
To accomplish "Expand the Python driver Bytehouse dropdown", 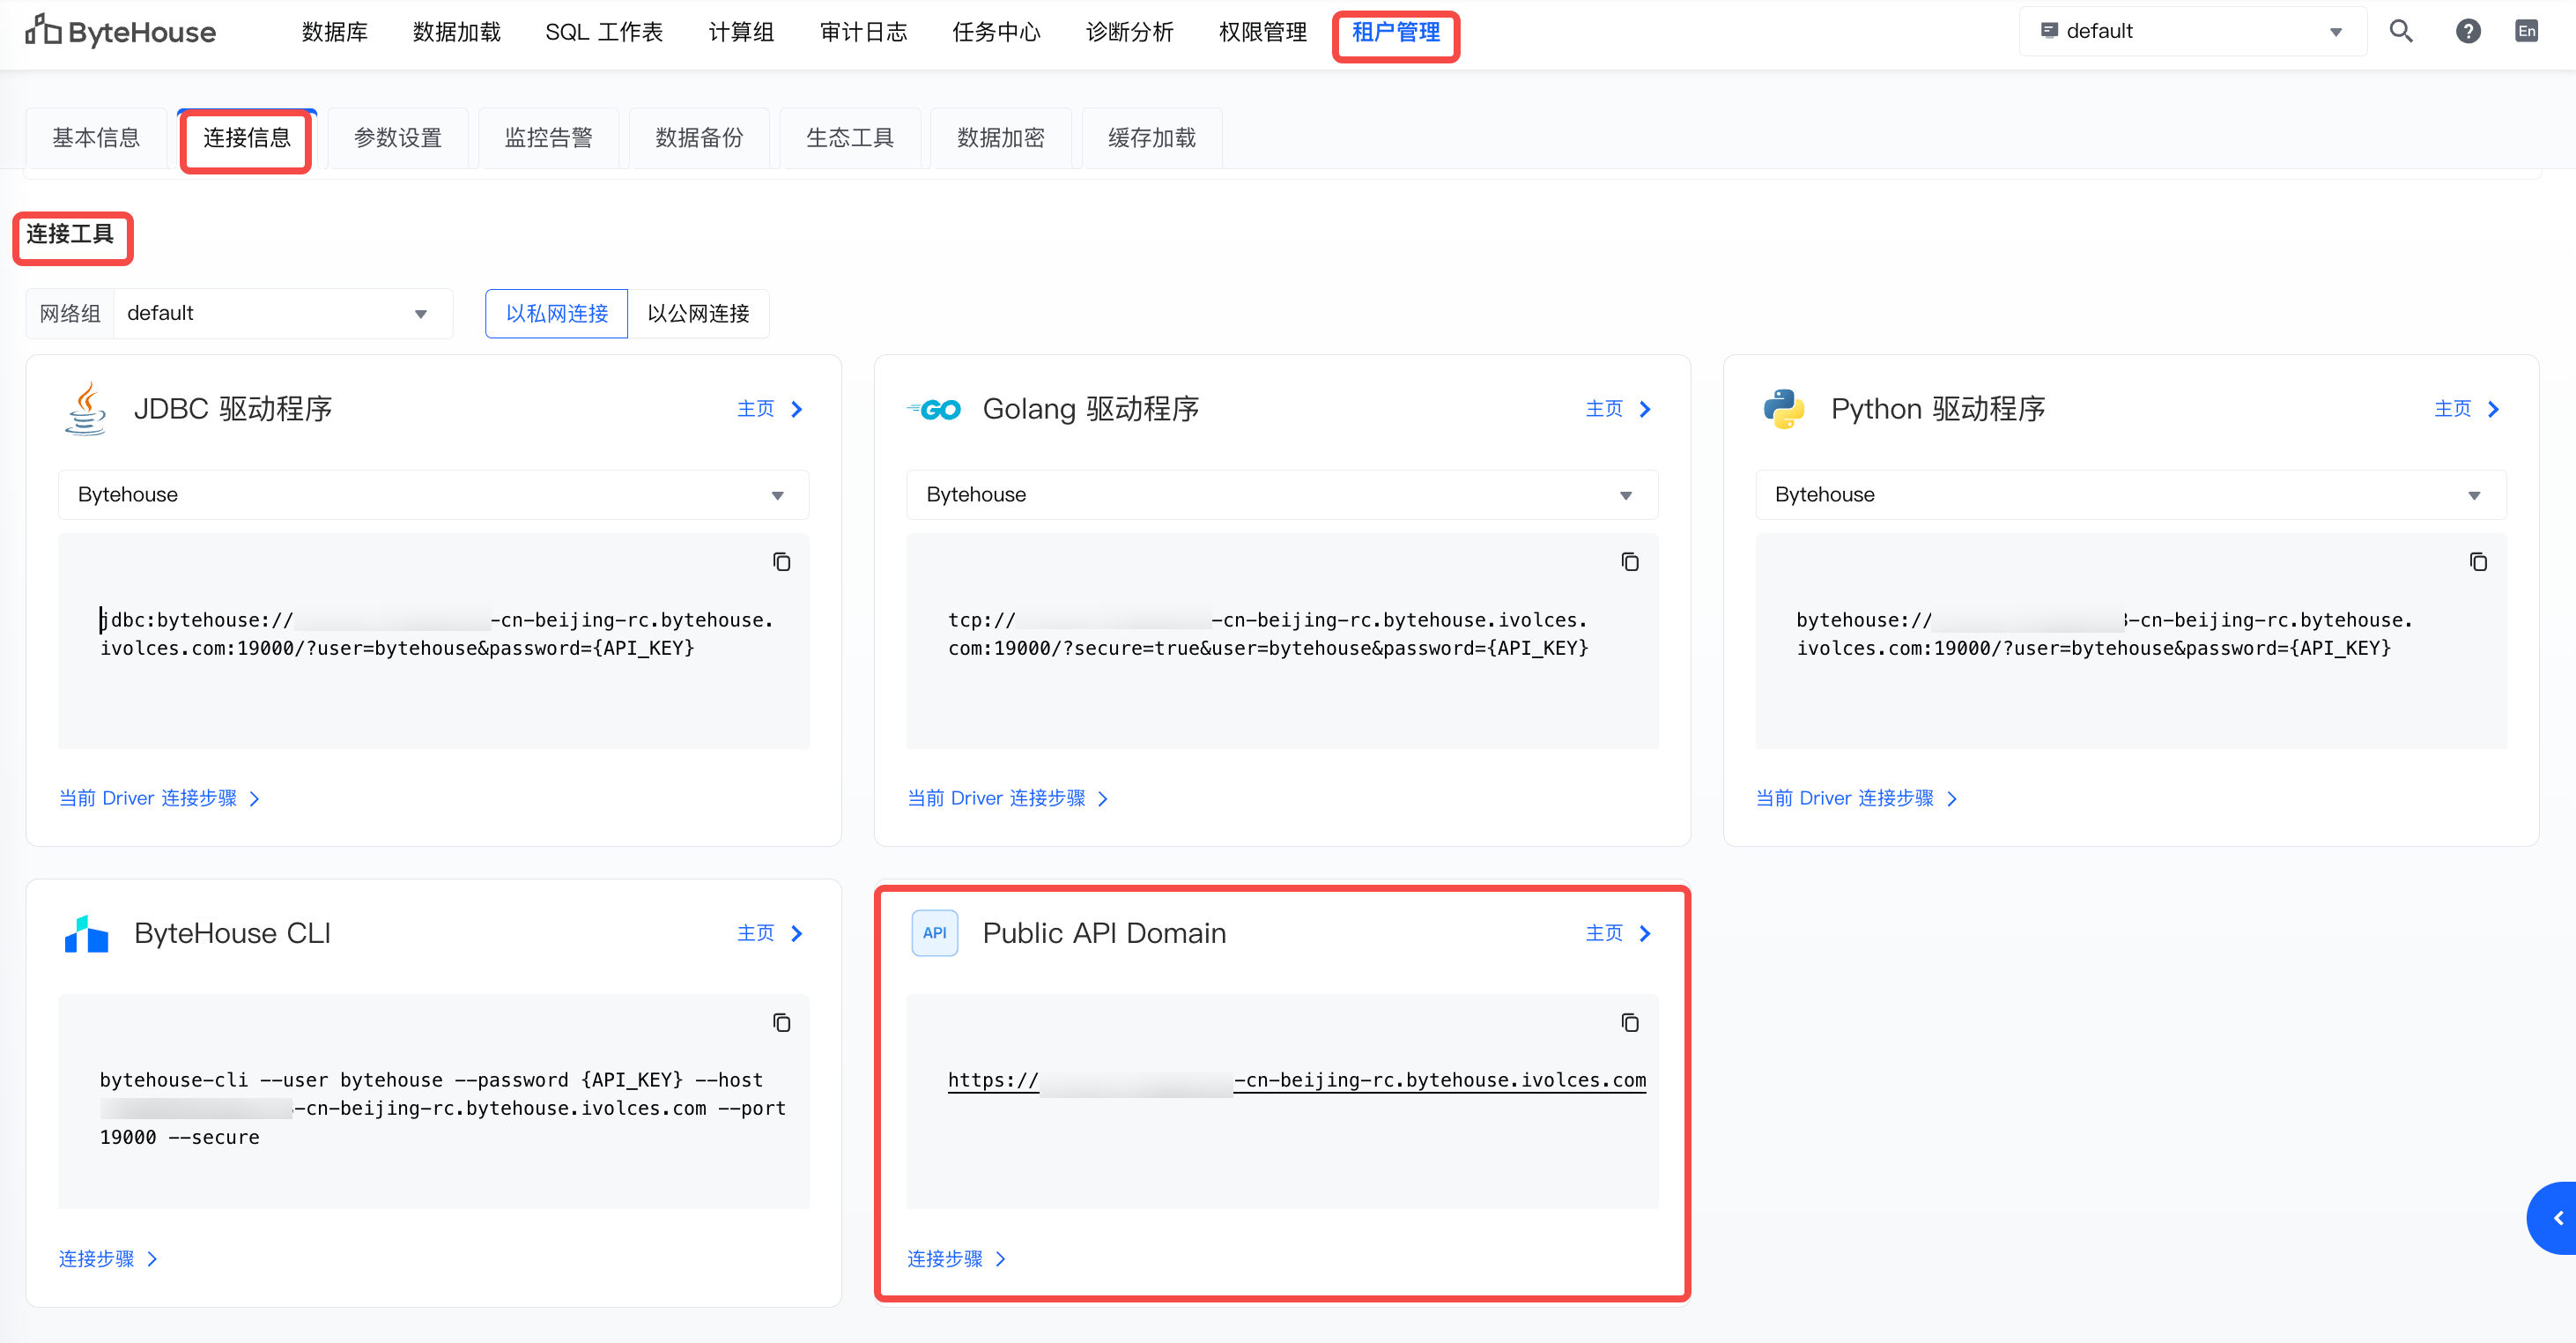I will click(x=2130, y=495).
